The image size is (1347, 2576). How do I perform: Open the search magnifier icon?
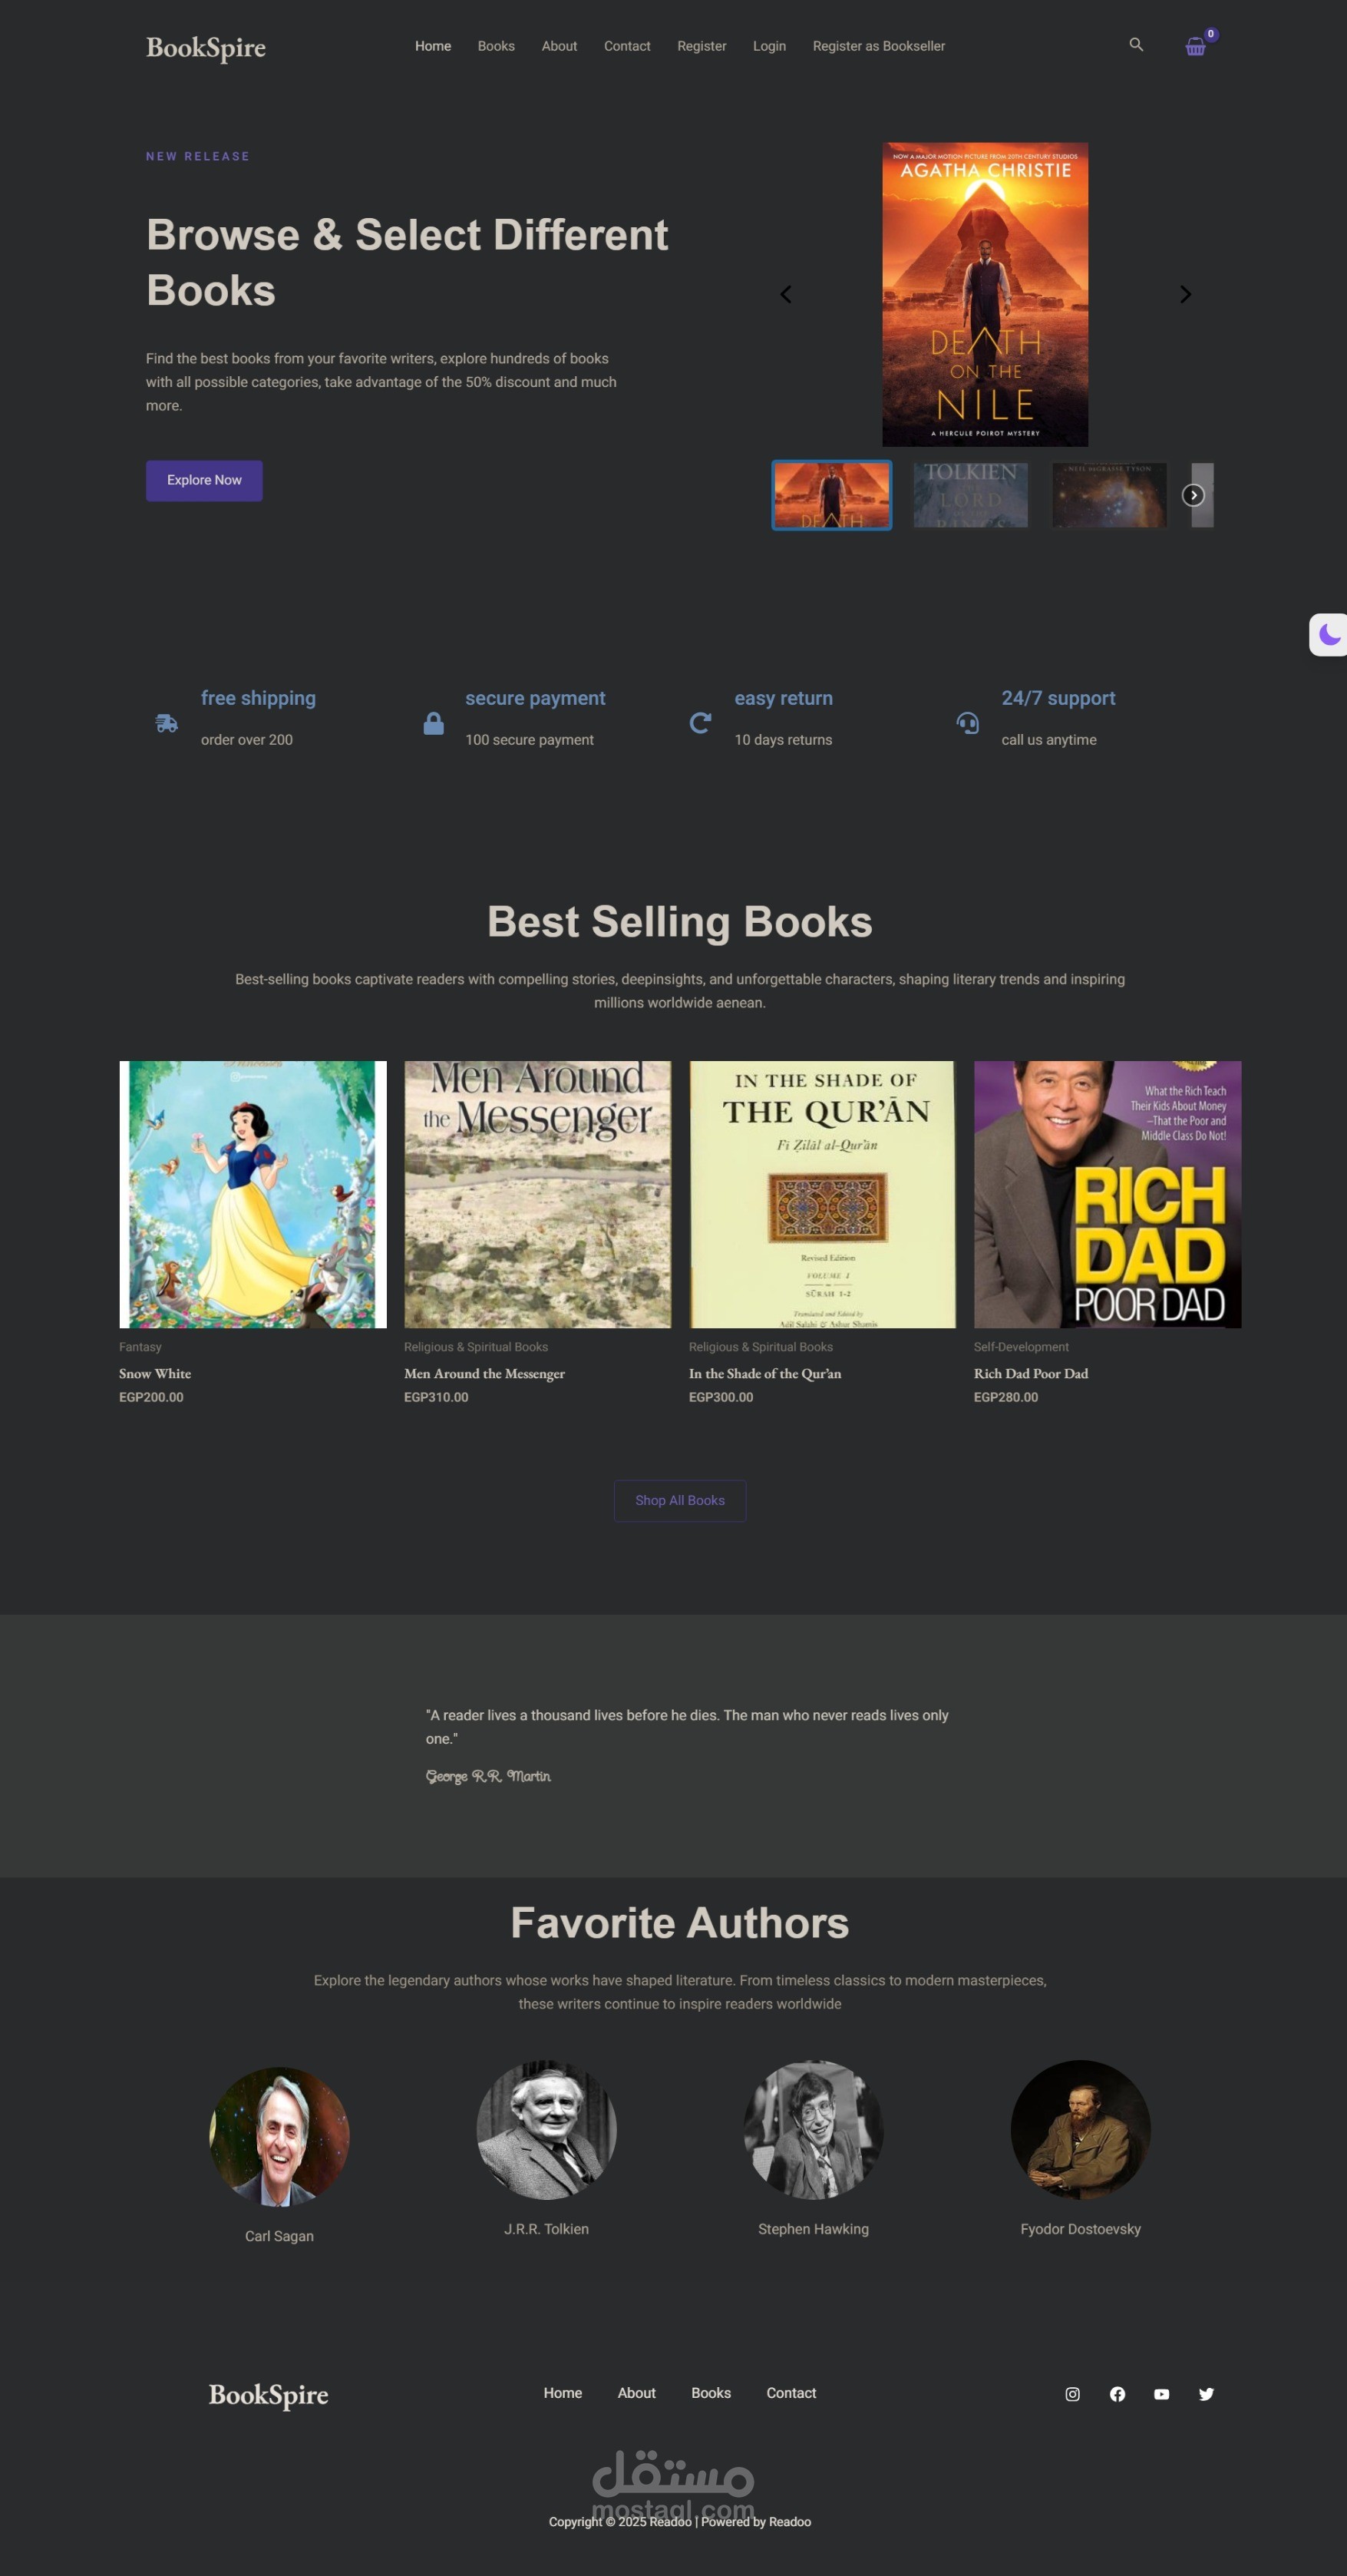coord(1136,45)
